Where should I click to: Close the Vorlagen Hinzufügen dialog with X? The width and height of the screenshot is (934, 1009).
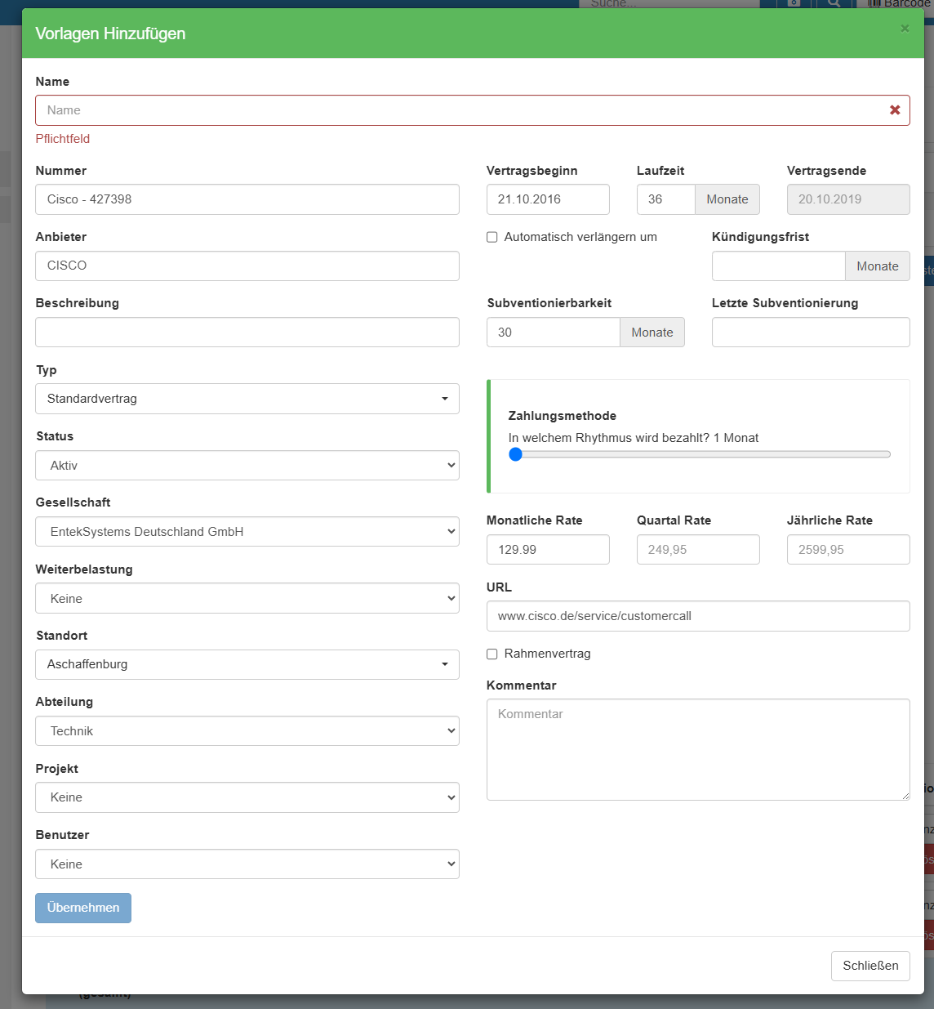click(x=905, y=29)
